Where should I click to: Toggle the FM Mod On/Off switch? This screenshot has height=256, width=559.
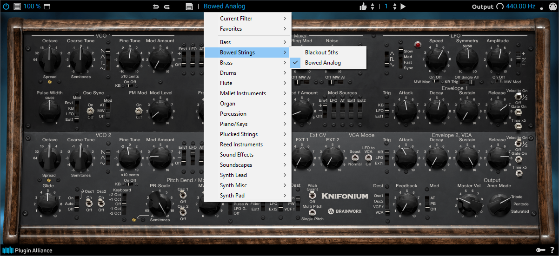pos(139,111)
